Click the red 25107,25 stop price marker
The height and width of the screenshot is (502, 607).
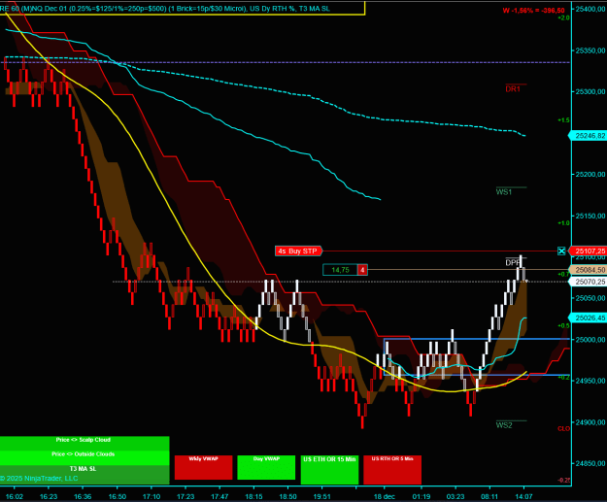click(589, 251)
